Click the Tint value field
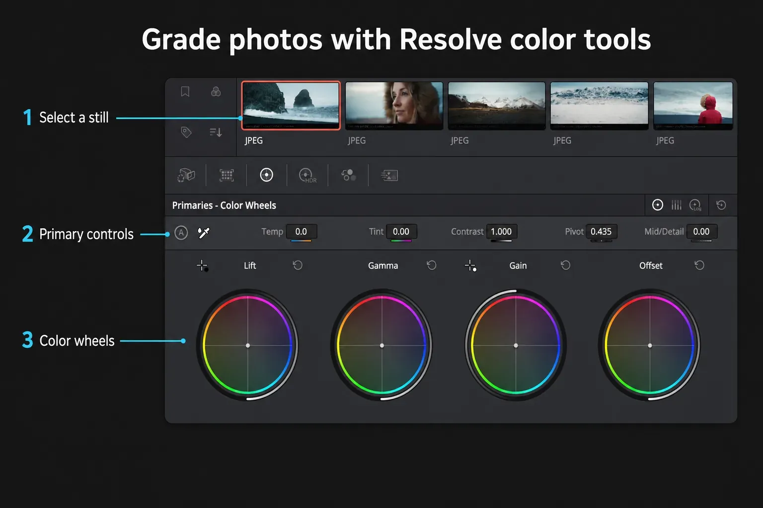Screen dimensions: 763x508 coord(401,232)
